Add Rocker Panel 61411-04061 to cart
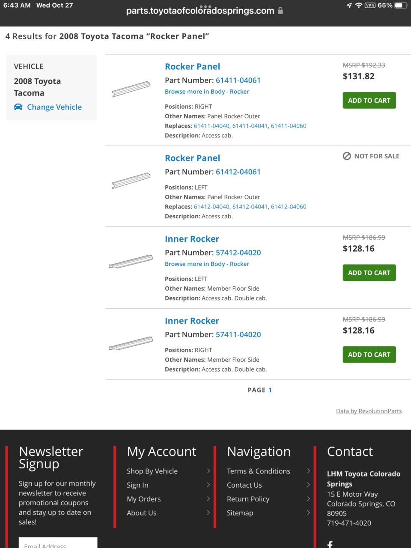Image resolution: width=411 pixels, height=548 pixels. (x=369, y=101)
